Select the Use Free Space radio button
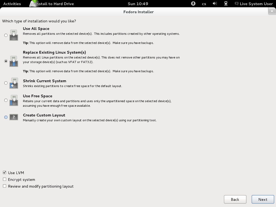 pyautogui.click(x=6, y=100)
